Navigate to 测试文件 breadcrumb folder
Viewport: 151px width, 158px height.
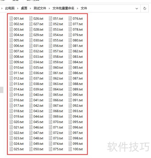(x=40, y=8)
